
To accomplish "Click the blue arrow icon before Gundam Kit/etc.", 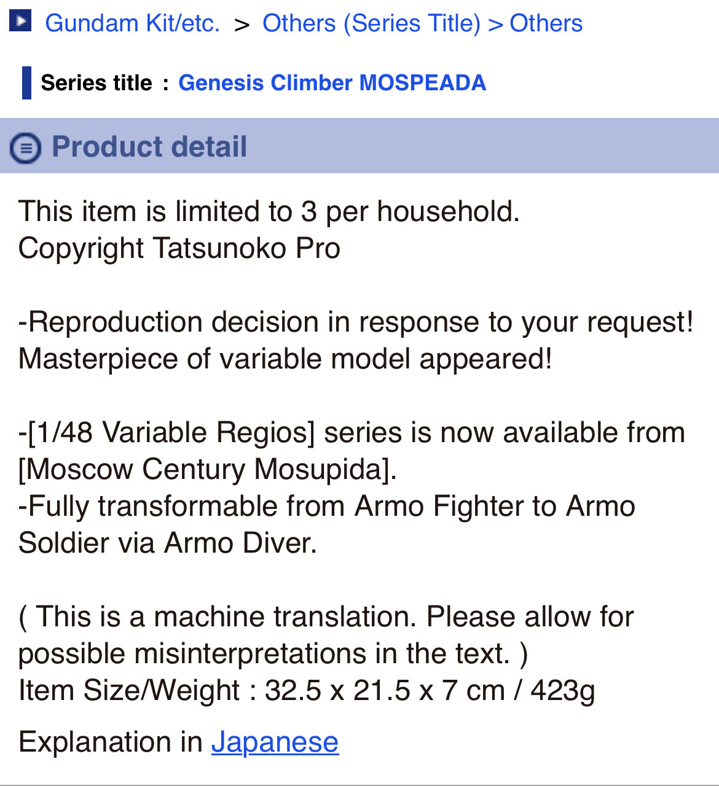I will pyautogui.click(x=20, y=21).
